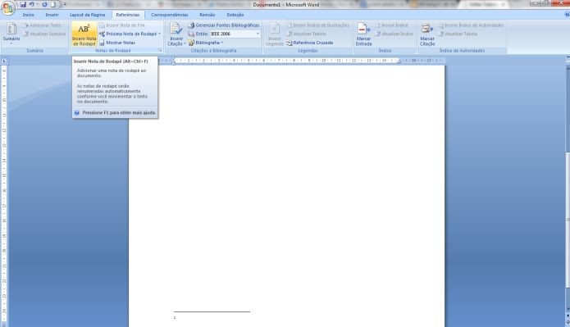Open Gerenciar Fontes Bibliográficas
570x327 pixels.
coord(224,25)
